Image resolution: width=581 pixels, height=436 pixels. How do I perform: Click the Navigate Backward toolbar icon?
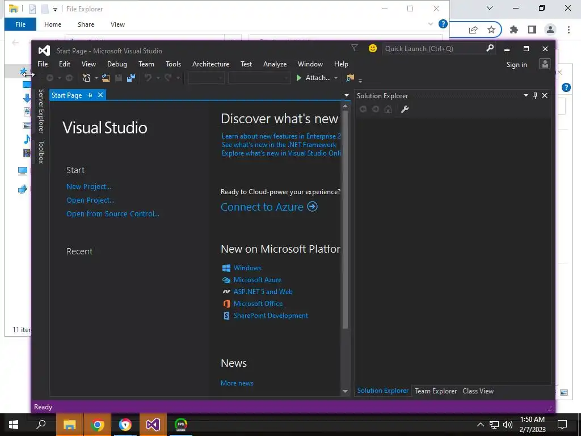(50, 78)
